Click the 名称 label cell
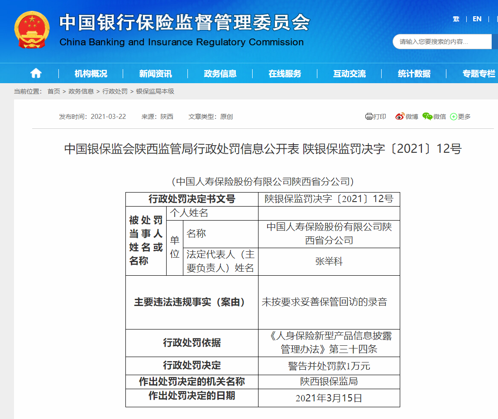Viewport: 498px width, 419px height. pyautogui.click(x=220, y=234)
